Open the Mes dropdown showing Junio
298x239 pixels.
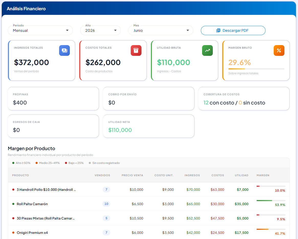coord(161,30)
